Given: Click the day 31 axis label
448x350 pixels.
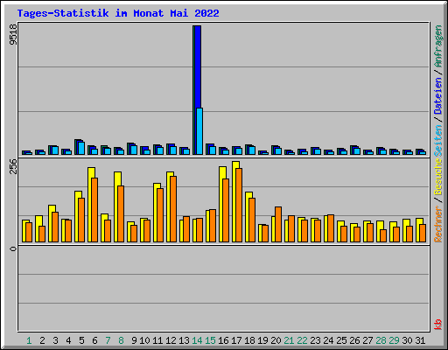Looking at the screenshot, I should click(420, 340).
